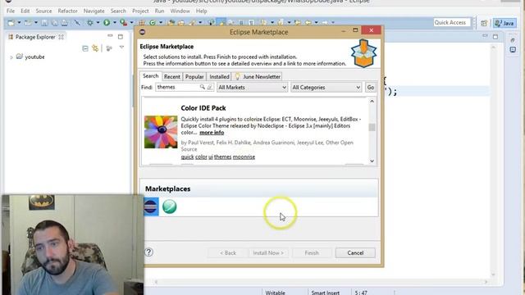Click the Open Perspective icon
Screen dimensions: 525x295
[484, 23]
